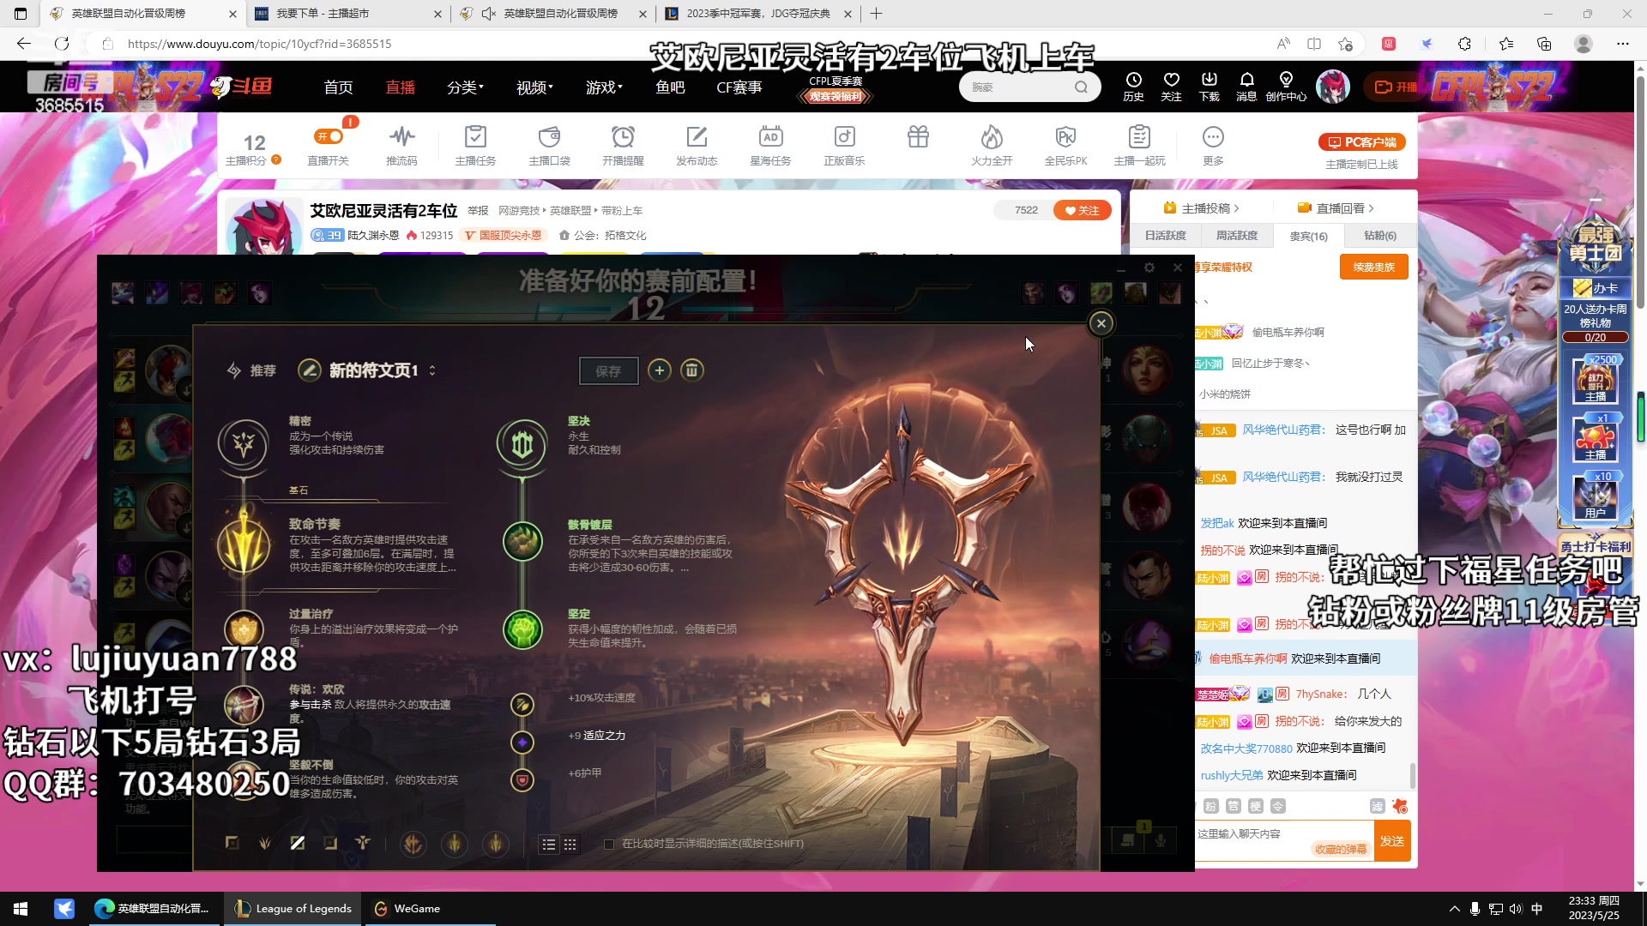Open 全民乐PK tool

tap(1065, 145)
